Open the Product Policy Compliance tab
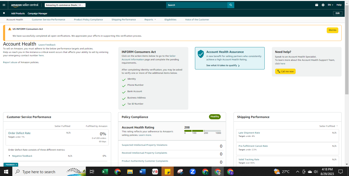The width and height of the screenshot is (349, 176). pyautogui.click(x=88, y=20)
